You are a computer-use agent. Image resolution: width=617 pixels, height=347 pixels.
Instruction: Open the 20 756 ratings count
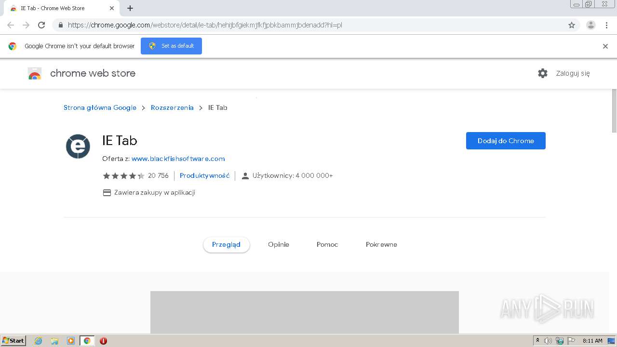[158, 176]
